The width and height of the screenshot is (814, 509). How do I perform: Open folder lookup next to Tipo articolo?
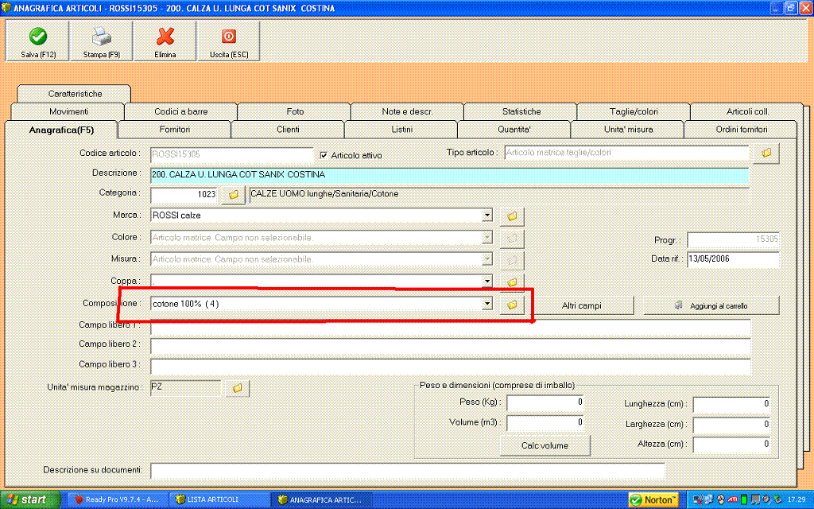click(x=766, y=153)
